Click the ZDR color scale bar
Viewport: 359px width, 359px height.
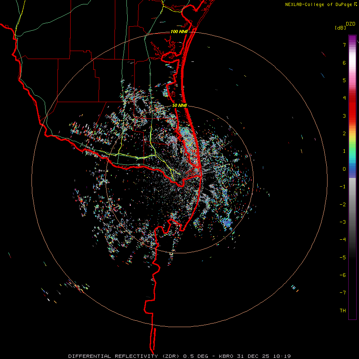click(352, 177)
